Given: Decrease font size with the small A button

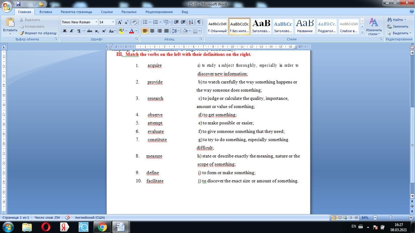Looking at the screenshot, I should (126, 22).
